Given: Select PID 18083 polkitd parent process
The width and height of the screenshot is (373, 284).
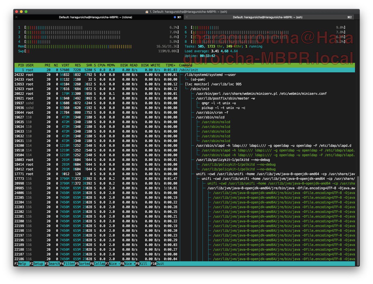Looking at the screenshot, I should tap(184, 160).
